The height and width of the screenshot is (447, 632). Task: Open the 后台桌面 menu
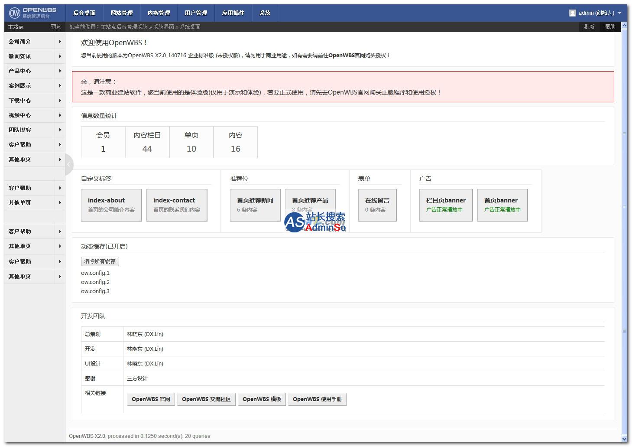click(84, 13)
